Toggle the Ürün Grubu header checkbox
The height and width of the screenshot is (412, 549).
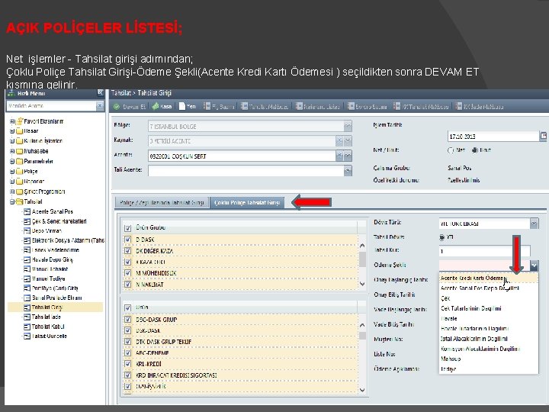pos(128,228)
